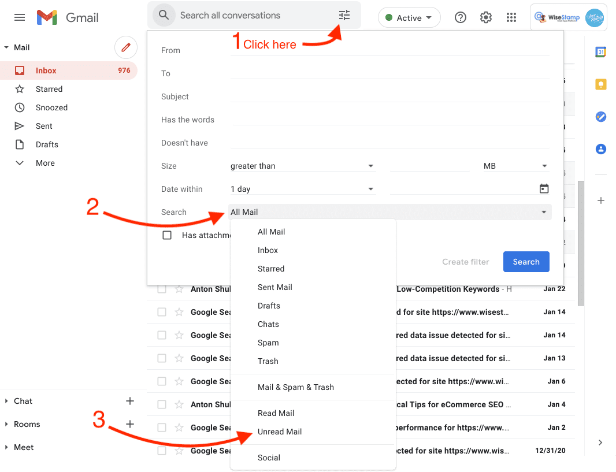Open the Starred folder in sidebar
Image resolution: width=616 pixels, height=472 pixels.
[49, 89]
